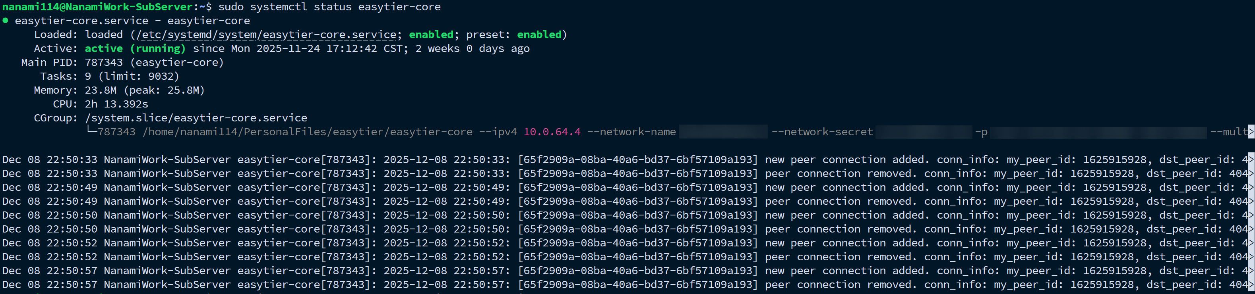The image size is (1255, 294).
Task: Click the magenta IP address 10.0.64.4
Action: tap(552, 132)
